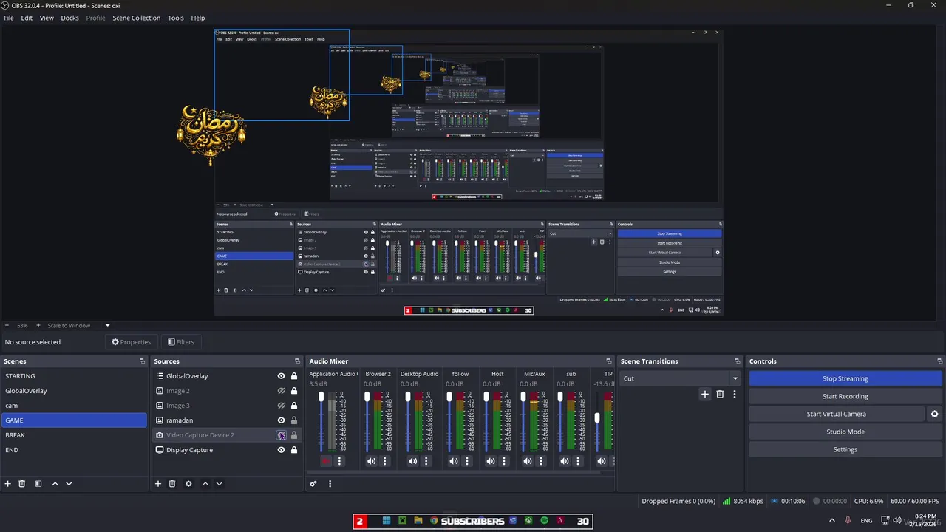This screenshot has width=946, height=532.
Task: Open follow channel options menu
Action: point(466,461)
